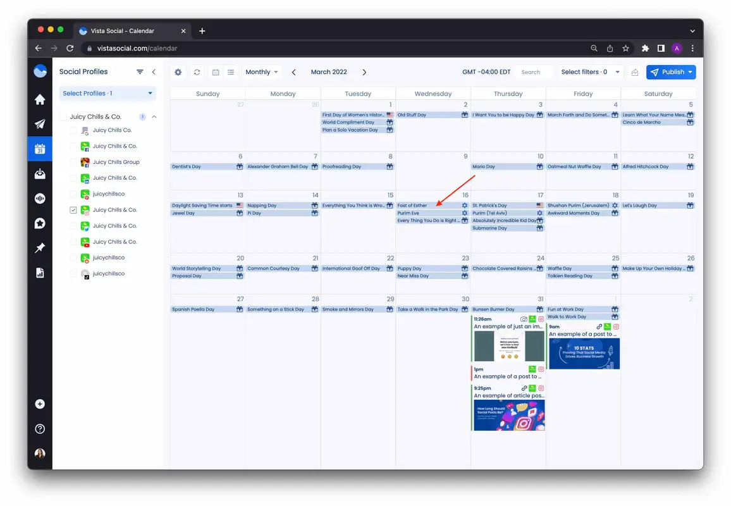Open the 10 Stats post thumbnail image
Image resolution: width=731 pixels, height=506 pixels.
584,354
